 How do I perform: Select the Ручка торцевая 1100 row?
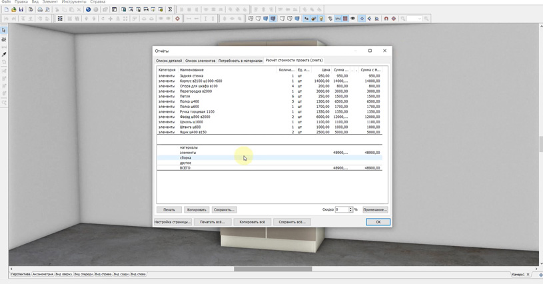point(269,111)
